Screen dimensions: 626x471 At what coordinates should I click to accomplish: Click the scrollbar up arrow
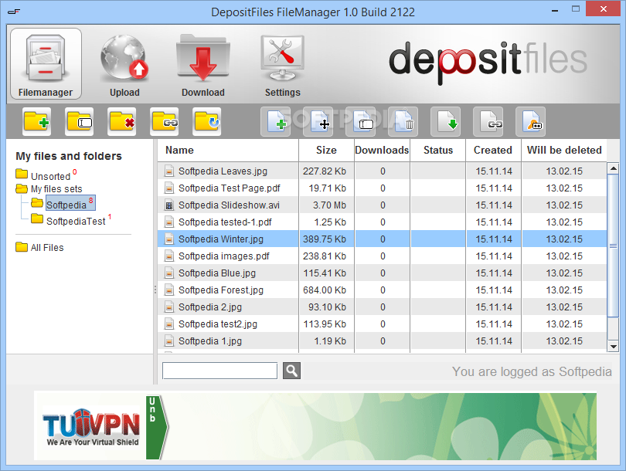pyautogui.click(x=613, y=168)
